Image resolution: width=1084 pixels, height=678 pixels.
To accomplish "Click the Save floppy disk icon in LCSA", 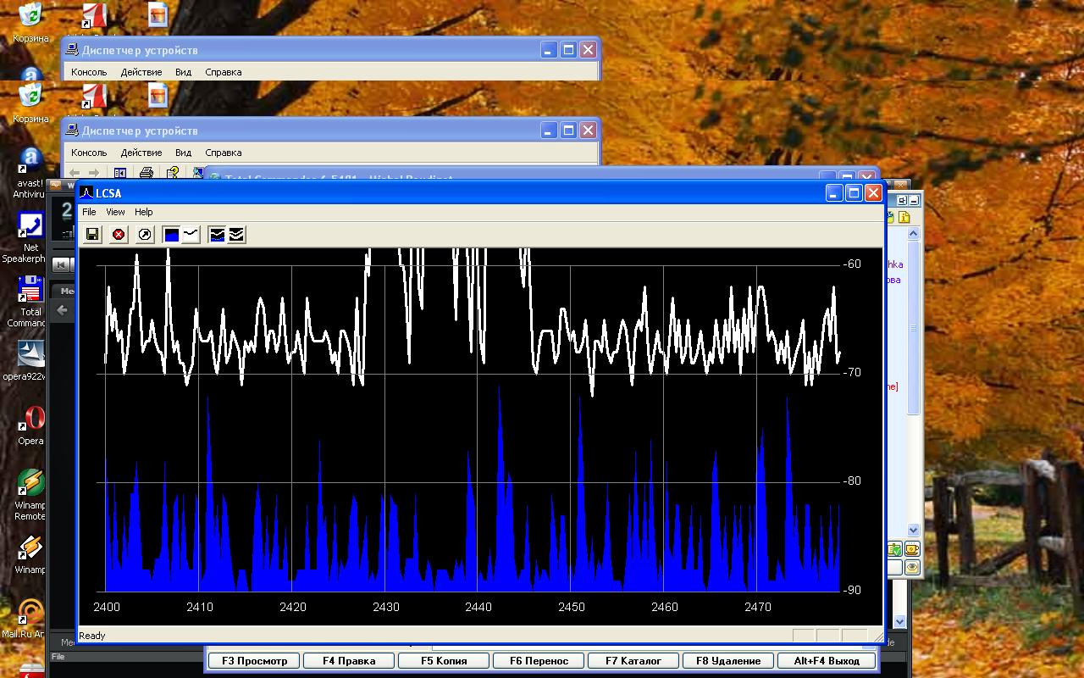I will 92,235.
